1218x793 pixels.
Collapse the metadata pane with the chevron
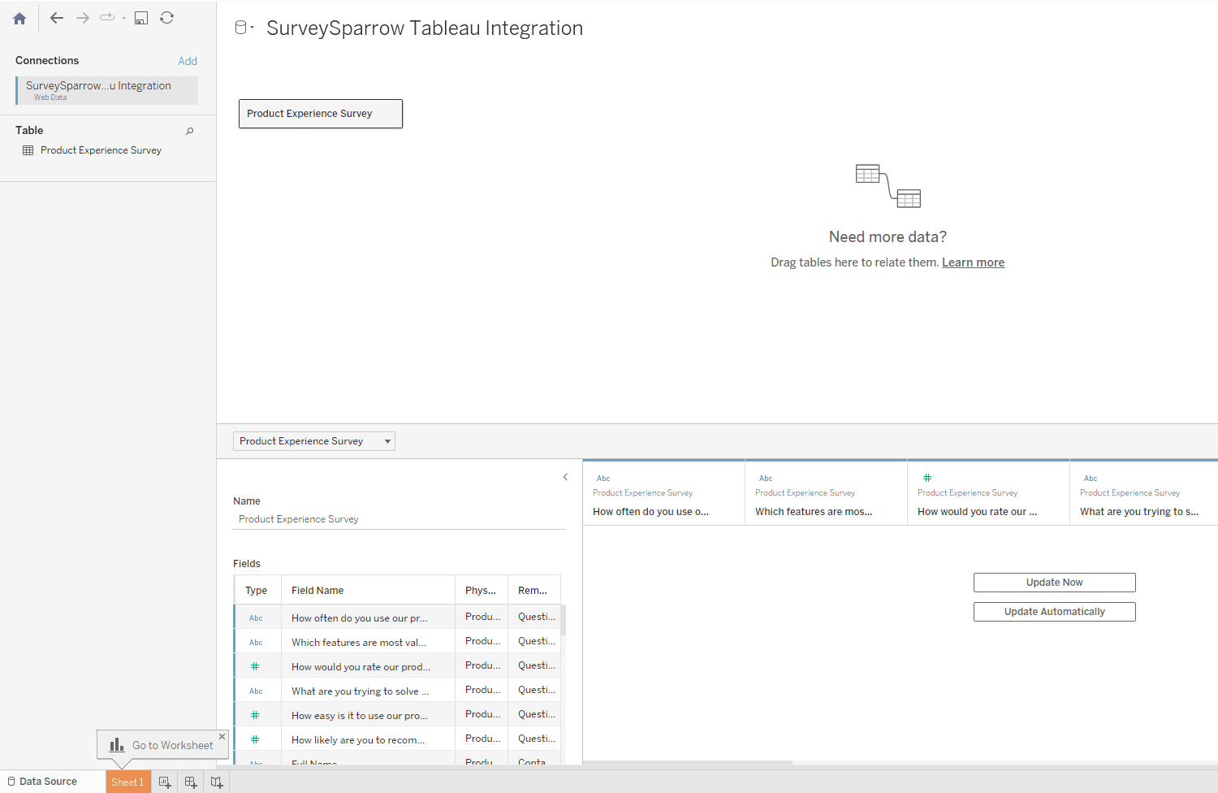[x=565, y=477]
